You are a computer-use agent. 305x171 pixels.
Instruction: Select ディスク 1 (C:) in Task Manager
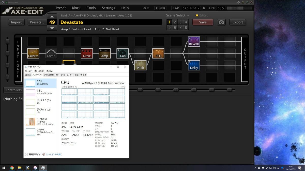40,111
